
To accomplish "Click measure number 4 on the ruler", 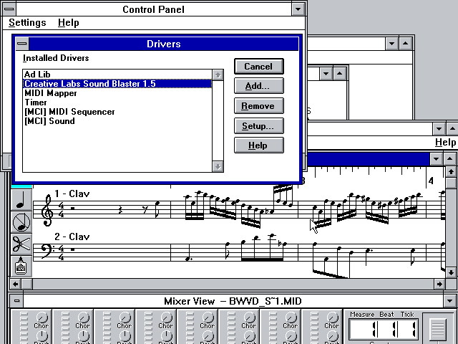I will (431, 181).
